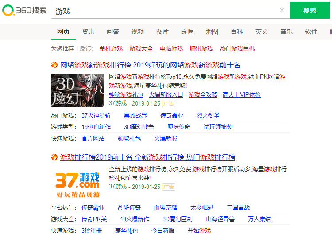Open the 3D魔幻 game thumbnail
Screen dimensions: 332x243
pos(77,90)
